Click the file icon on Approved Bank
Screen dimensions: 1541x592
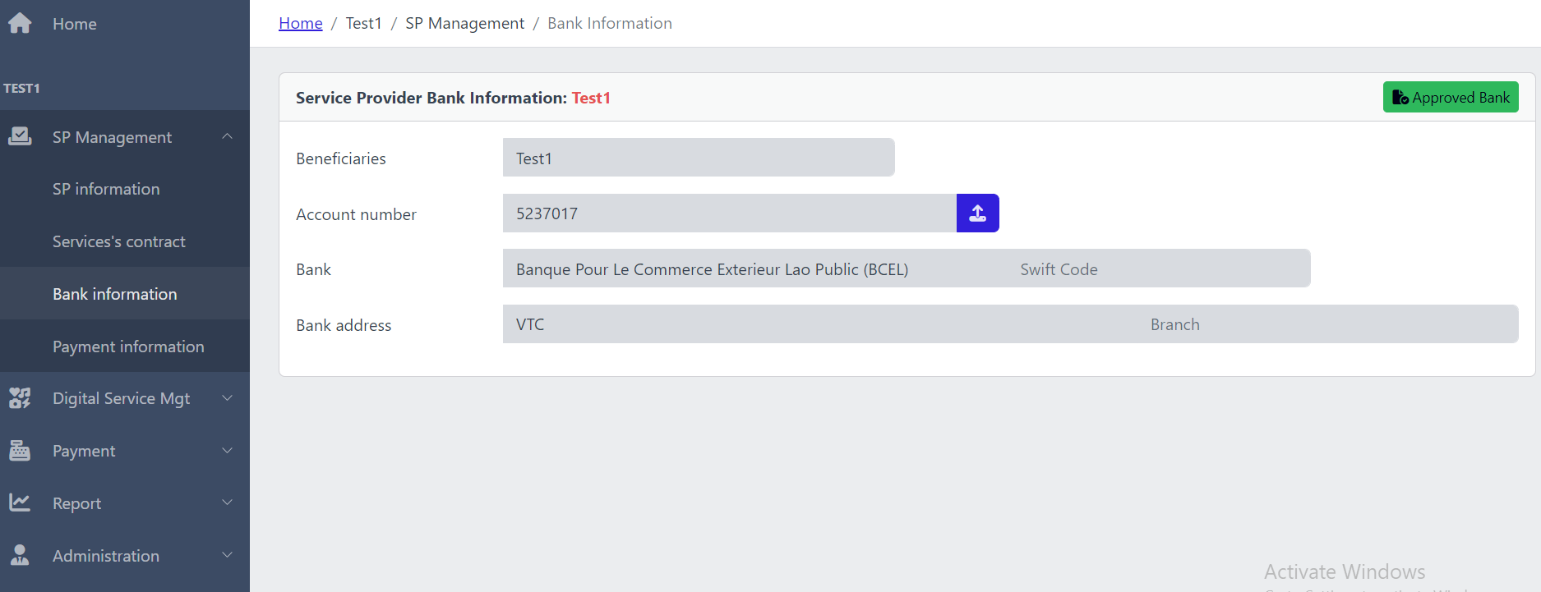(1400, 98)
